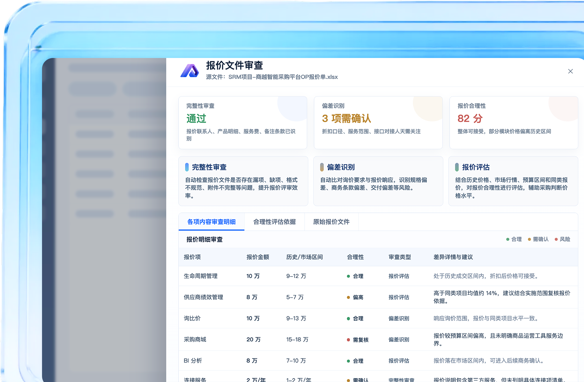584x382 pixels.
Task: Click 报价评估 type in BI 分析 row
Action: 399,360
